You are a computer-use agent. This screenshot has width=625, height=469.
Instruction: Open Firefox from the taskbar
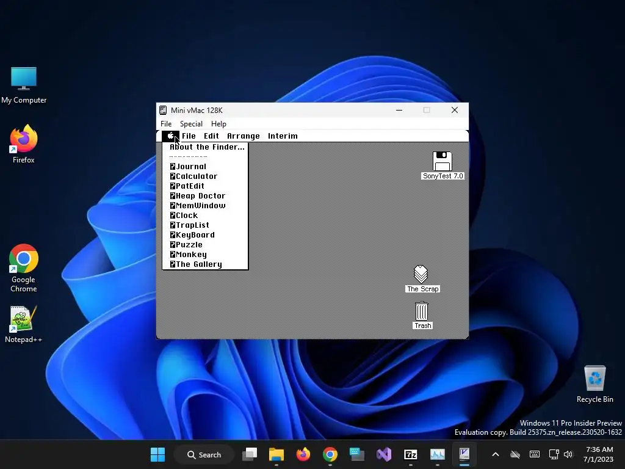pos(303,454)
